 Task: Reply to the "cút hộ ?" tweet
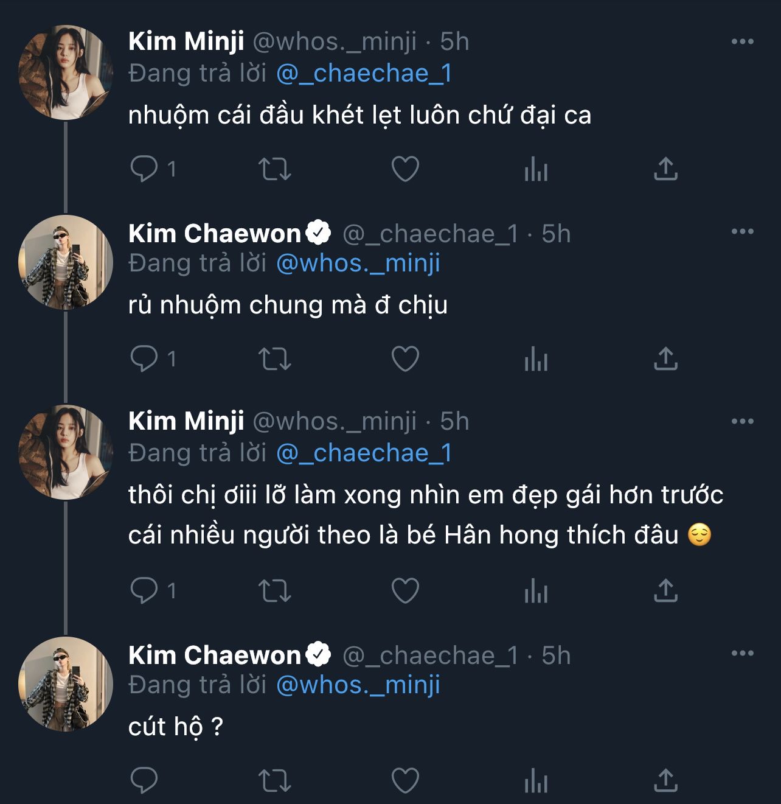click(x=144, y=780)
